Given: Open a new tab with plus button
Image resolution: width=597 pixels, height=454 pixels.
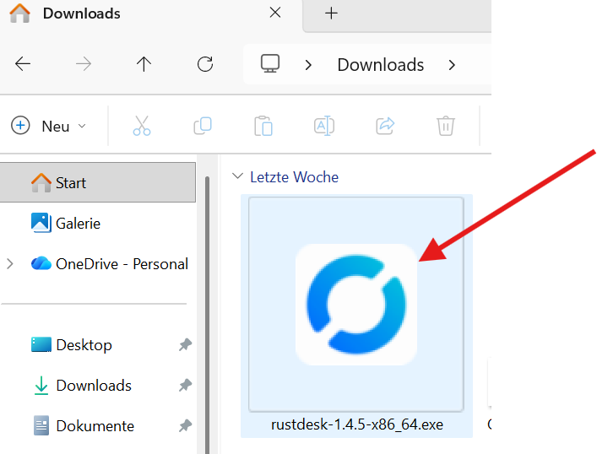Looking at the screenshot, I should click(x=331, y=14).
